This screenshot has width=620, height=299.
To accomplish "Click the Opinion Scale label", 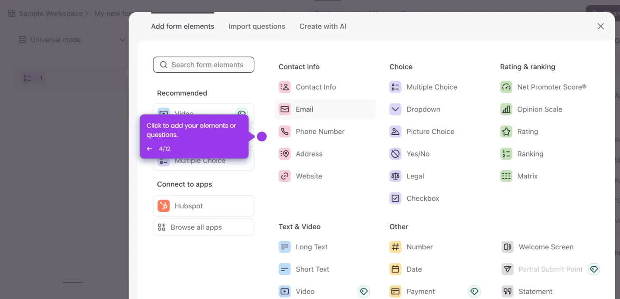I will click(540, 109).
